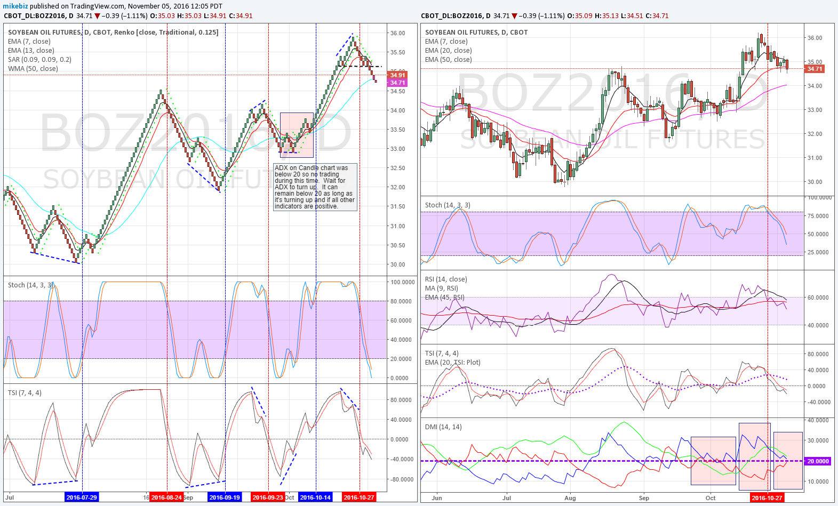Select the TSI label under the RSI pane
Screen dimensions: 838x506
(x=442, y=353)
